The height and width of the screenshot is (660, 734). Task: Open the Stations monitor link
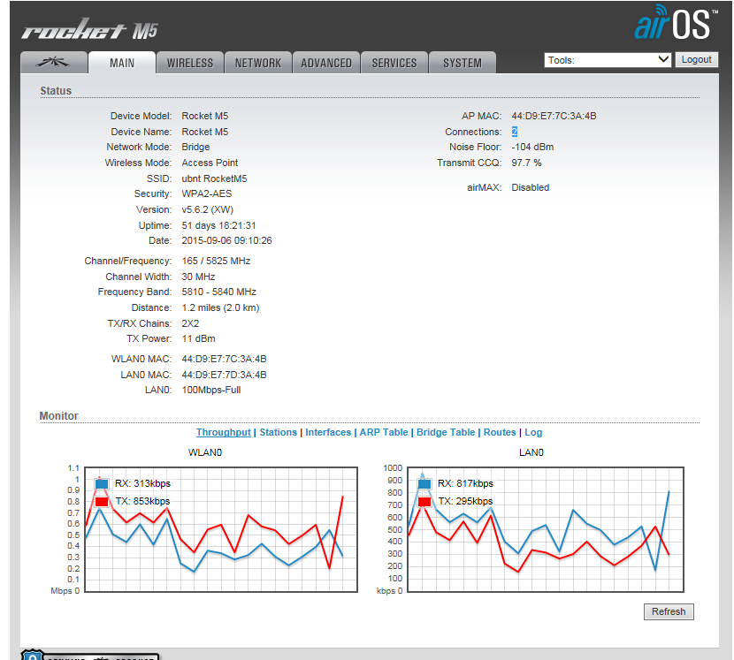[278, 432]
